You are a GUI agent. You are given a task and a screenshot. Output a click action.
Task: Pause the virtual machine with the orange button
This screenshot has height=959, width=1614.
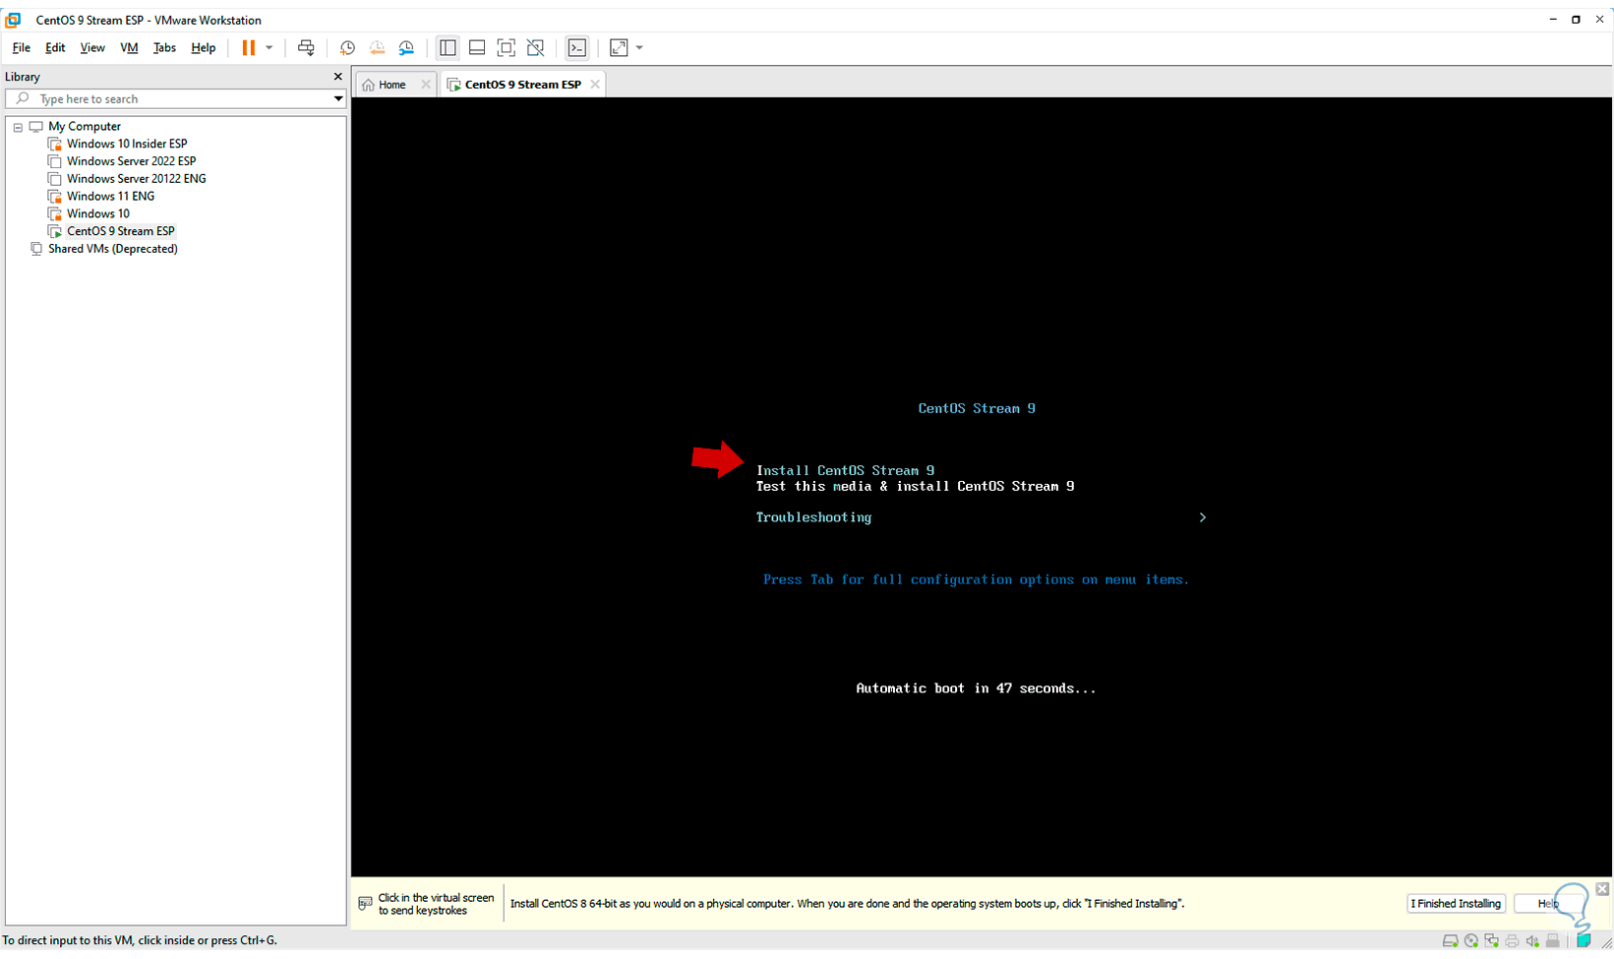click(x=249, y=47)
